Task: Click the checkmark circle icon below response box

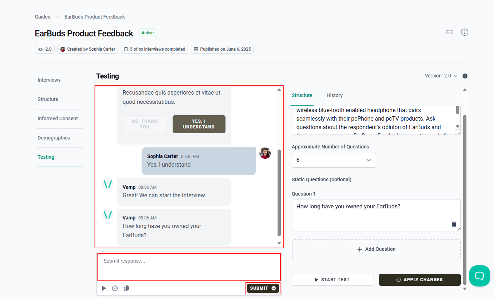Action: point(115,288)
